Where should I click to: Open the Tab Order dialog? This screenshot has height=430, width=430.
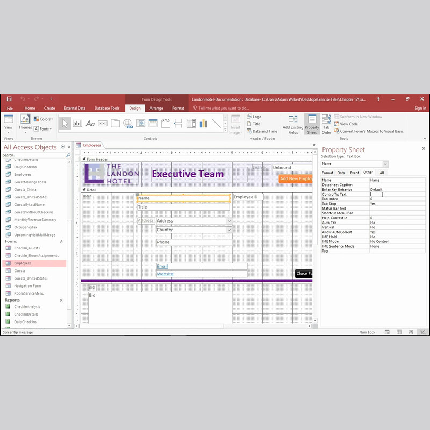[x=326, y=125]
